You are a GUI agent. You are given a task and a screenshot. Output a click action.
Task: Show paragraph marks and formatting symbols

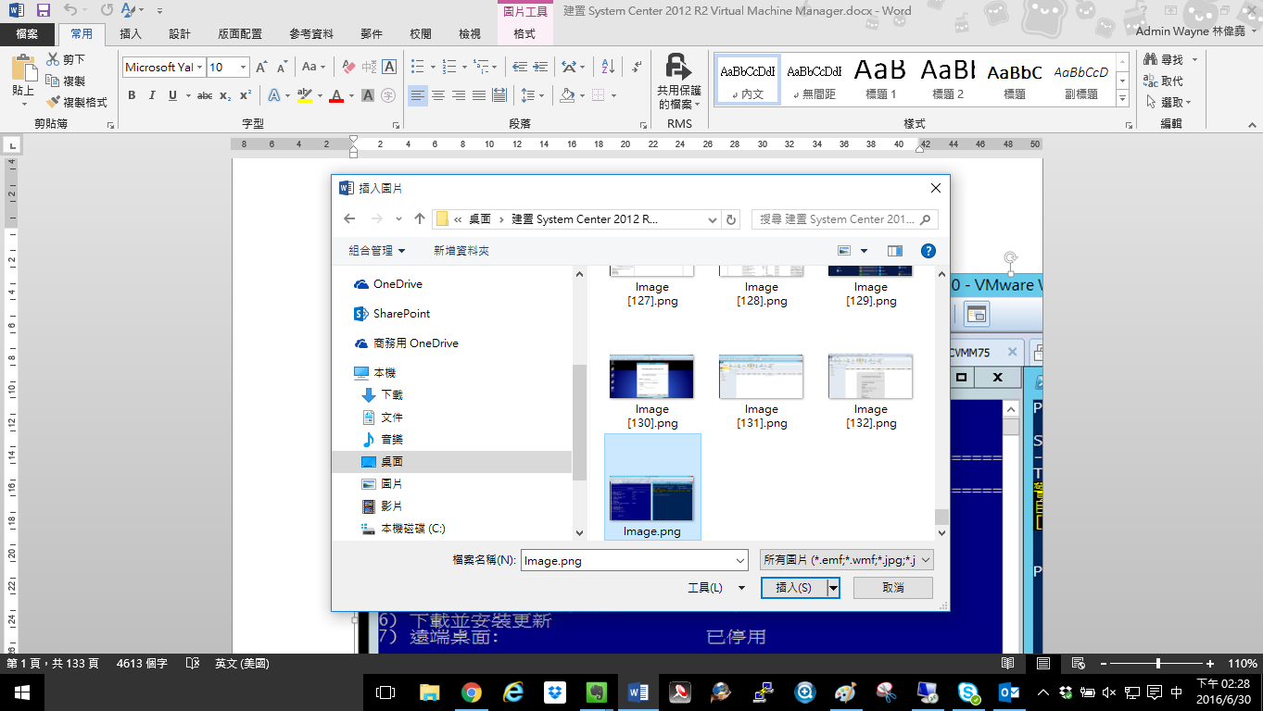[637, 67]
